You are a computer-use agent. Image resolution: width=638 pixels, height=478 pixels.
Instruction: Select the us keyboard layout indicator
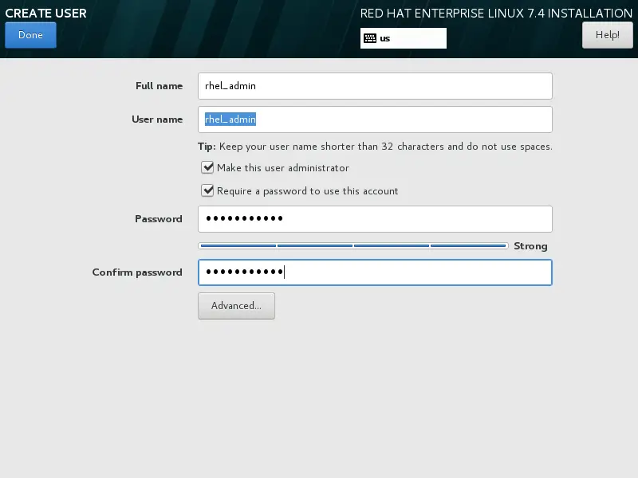click(404, 38)
